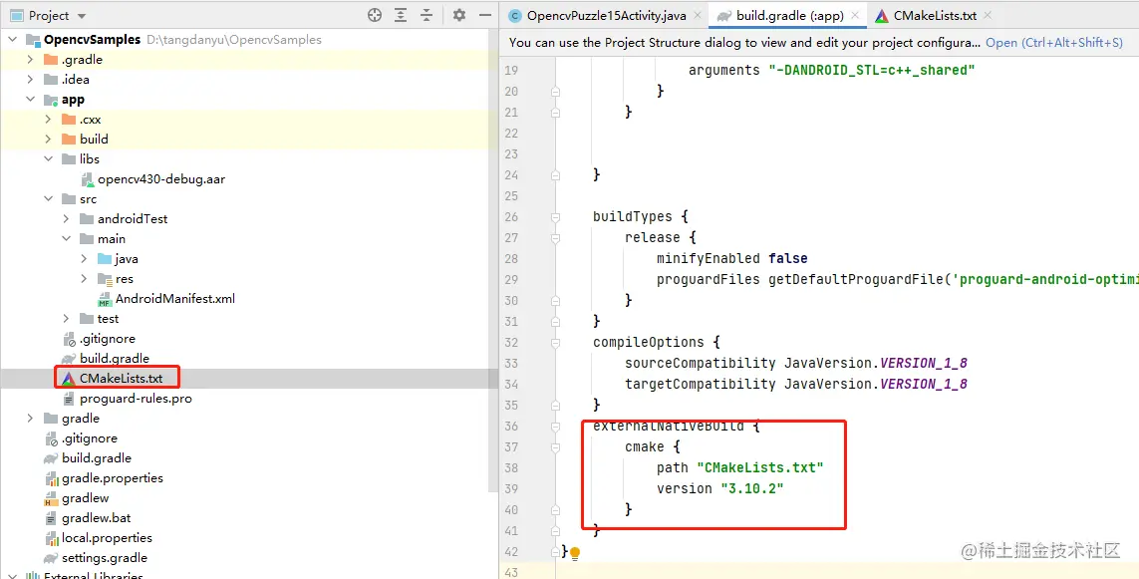Close the build.gradle (:app) tab
Screen dimensions: 1139x579
pyautogui.click(x=855, y=15)
